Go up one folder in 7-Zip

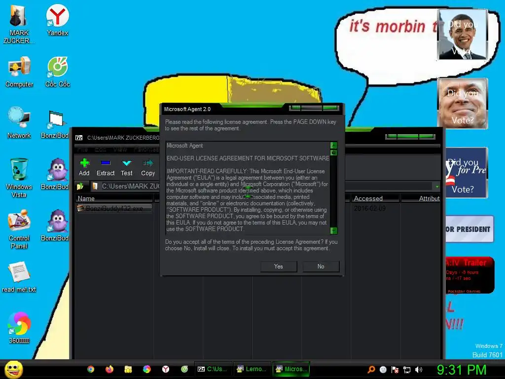point(80,186)
